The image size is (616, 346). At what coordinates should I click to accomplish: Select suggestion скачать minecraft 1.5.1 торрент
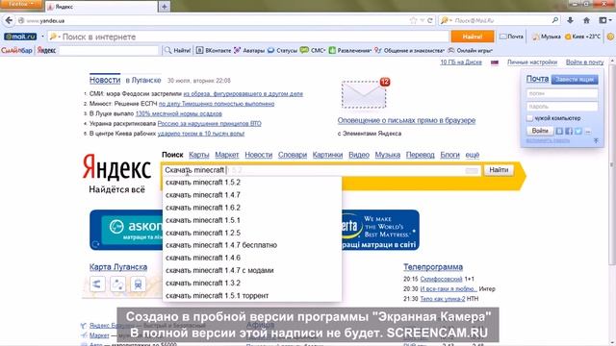point(252,295)
